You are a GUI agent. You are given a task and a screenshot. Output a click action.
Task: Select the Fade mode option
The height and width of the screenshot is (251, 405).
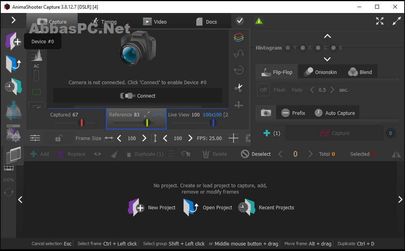tap(297, 90)
